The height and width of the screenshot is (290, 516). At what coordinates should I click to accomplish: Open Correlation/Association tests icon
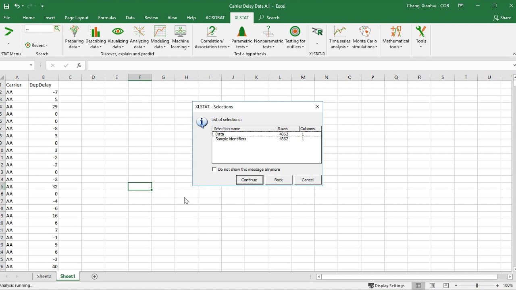coord(212,31)
